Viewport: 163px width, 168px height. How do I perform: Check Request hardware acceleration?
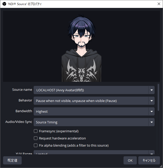36,138
